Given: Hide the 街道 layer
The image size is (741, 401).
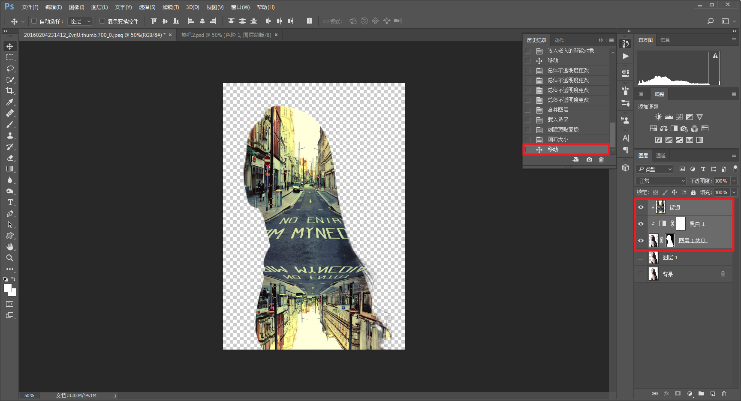Looking at the screenshot, I should point(641,207).
